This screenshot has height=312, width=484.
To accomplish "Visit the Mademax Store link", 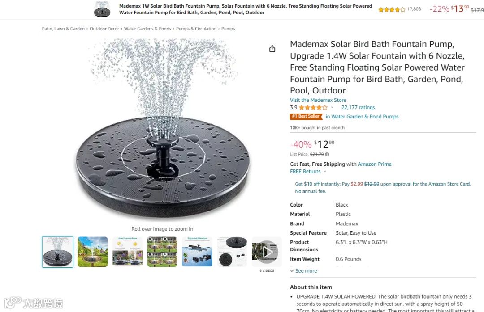I will pos(318,100).
